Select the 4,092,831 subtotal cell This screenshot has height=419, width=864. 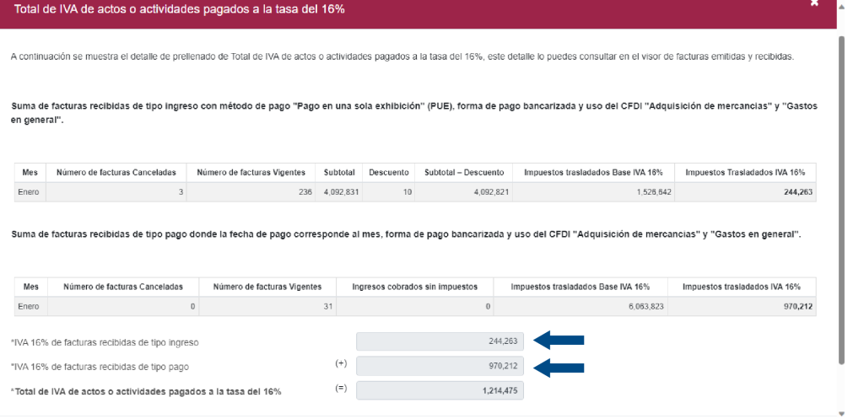[339, 193]
